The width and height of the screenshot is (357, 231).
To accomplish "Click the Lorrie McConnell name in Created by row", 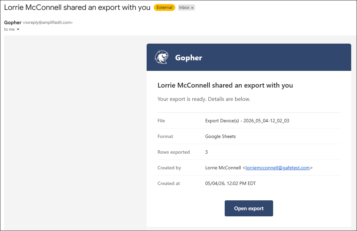I will pos(223,168).
